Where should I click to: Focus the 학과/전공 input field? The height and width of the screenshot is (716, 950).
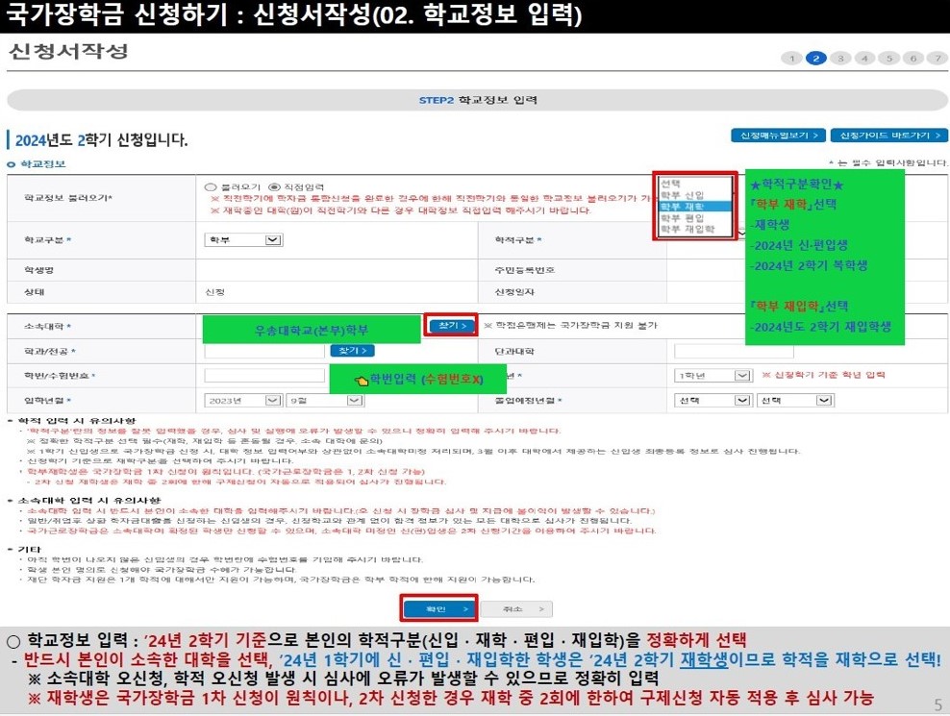pos(264,352)
